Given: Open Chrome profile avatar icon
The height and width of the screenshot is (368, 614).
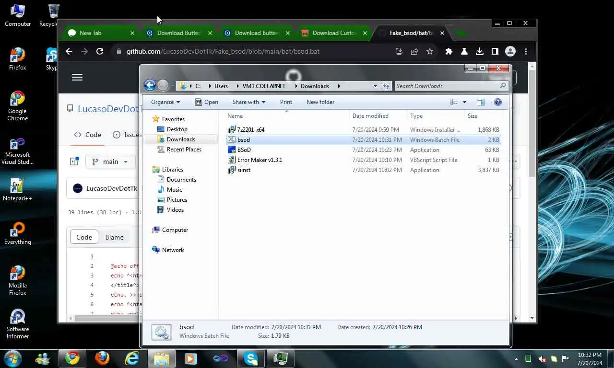Looking at the screenshot, I should point(510,51).
